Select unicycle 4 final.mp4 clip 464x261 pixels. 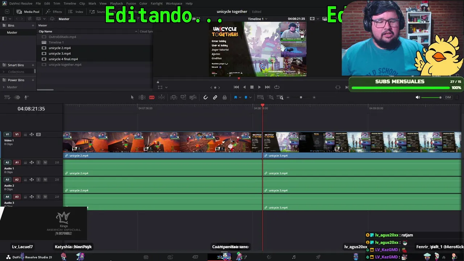point(63,59)
